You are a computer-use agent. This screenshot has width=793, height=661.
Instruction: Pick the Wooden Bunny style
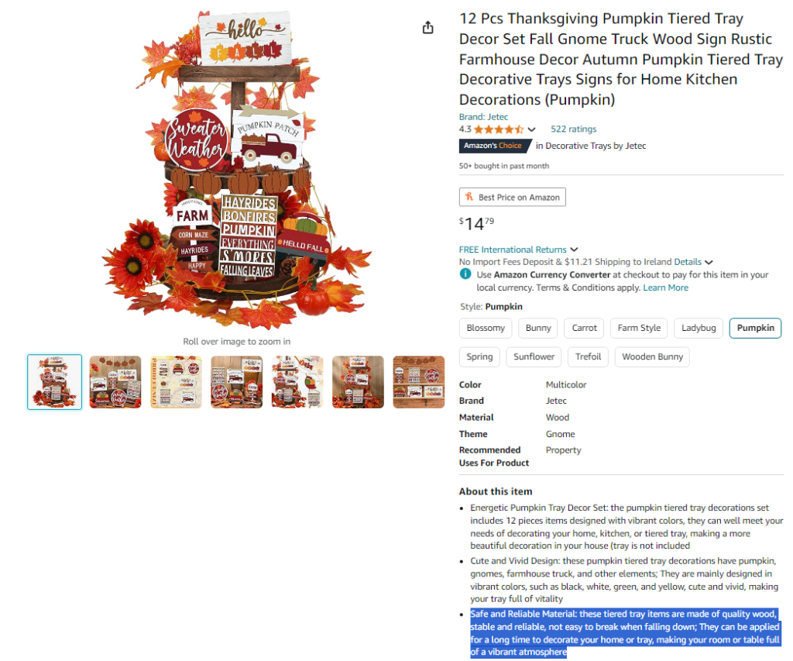point(652,356)
